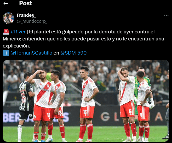Open the three-dot more options menu

(x=166, y=15)
